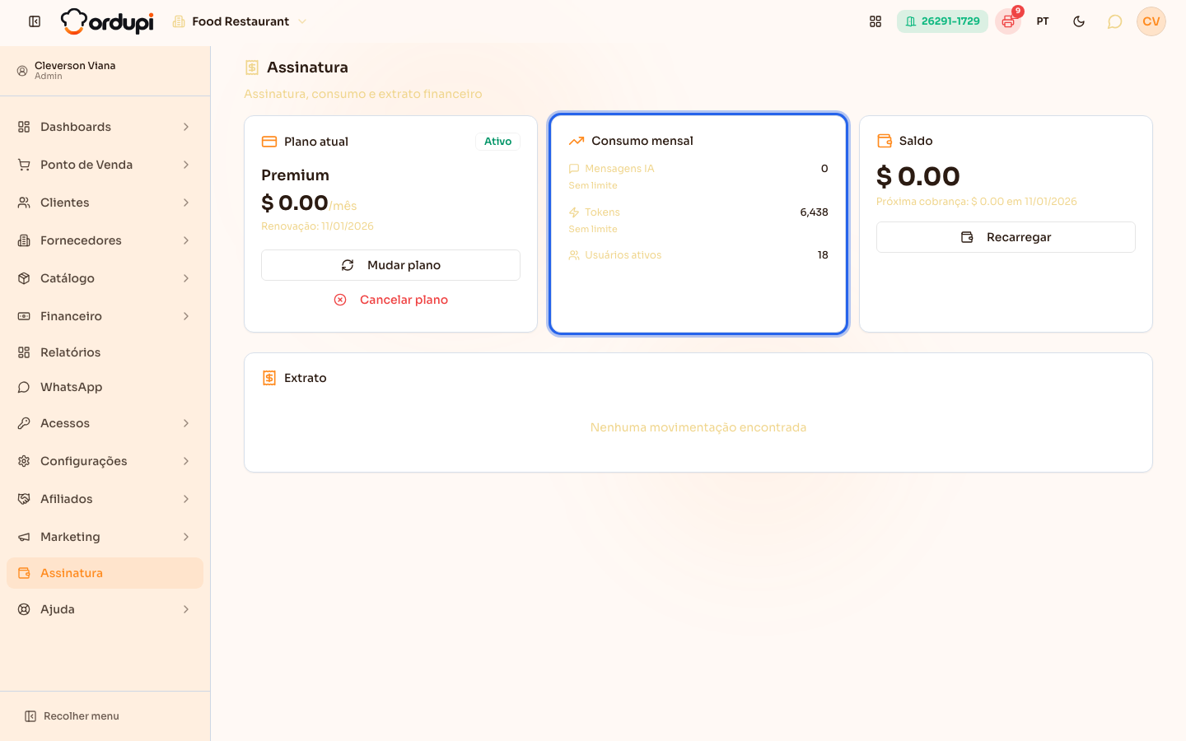Open WhatsApp in the sidebar
Image resolution: width=1186 pixels, height=741 pixels.
105,387
